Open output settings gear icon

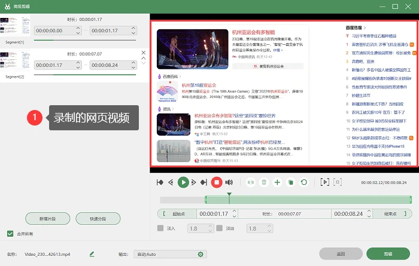tap(201, 255)
